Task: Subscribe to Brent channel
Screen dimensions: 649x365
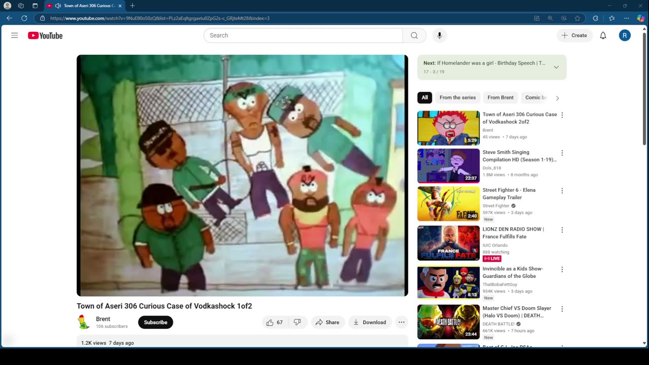Action: (156, 322)
